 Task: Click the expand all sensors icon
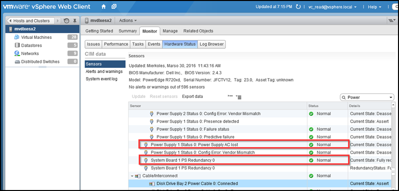[239, 97]
